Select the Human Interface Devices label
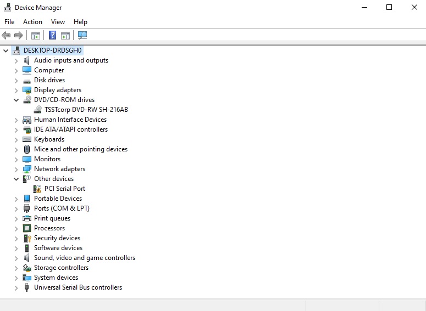This screenshot has width=426, height=311. tap(70, 120)
